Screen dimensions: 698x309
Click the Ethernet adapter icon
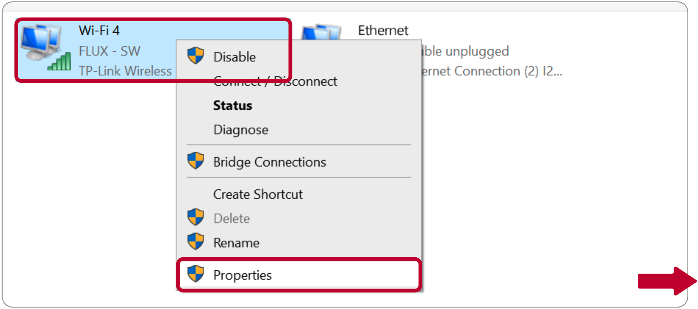pyautogui.click(x=321, y=32)
